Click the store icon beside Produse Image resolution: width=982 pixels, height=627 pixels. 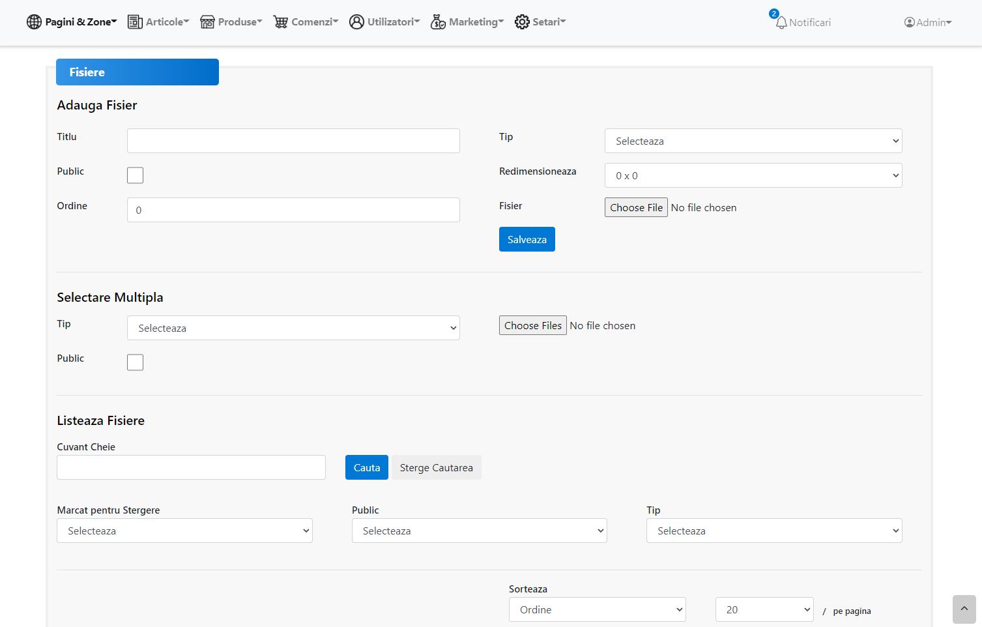coord(207,22)
